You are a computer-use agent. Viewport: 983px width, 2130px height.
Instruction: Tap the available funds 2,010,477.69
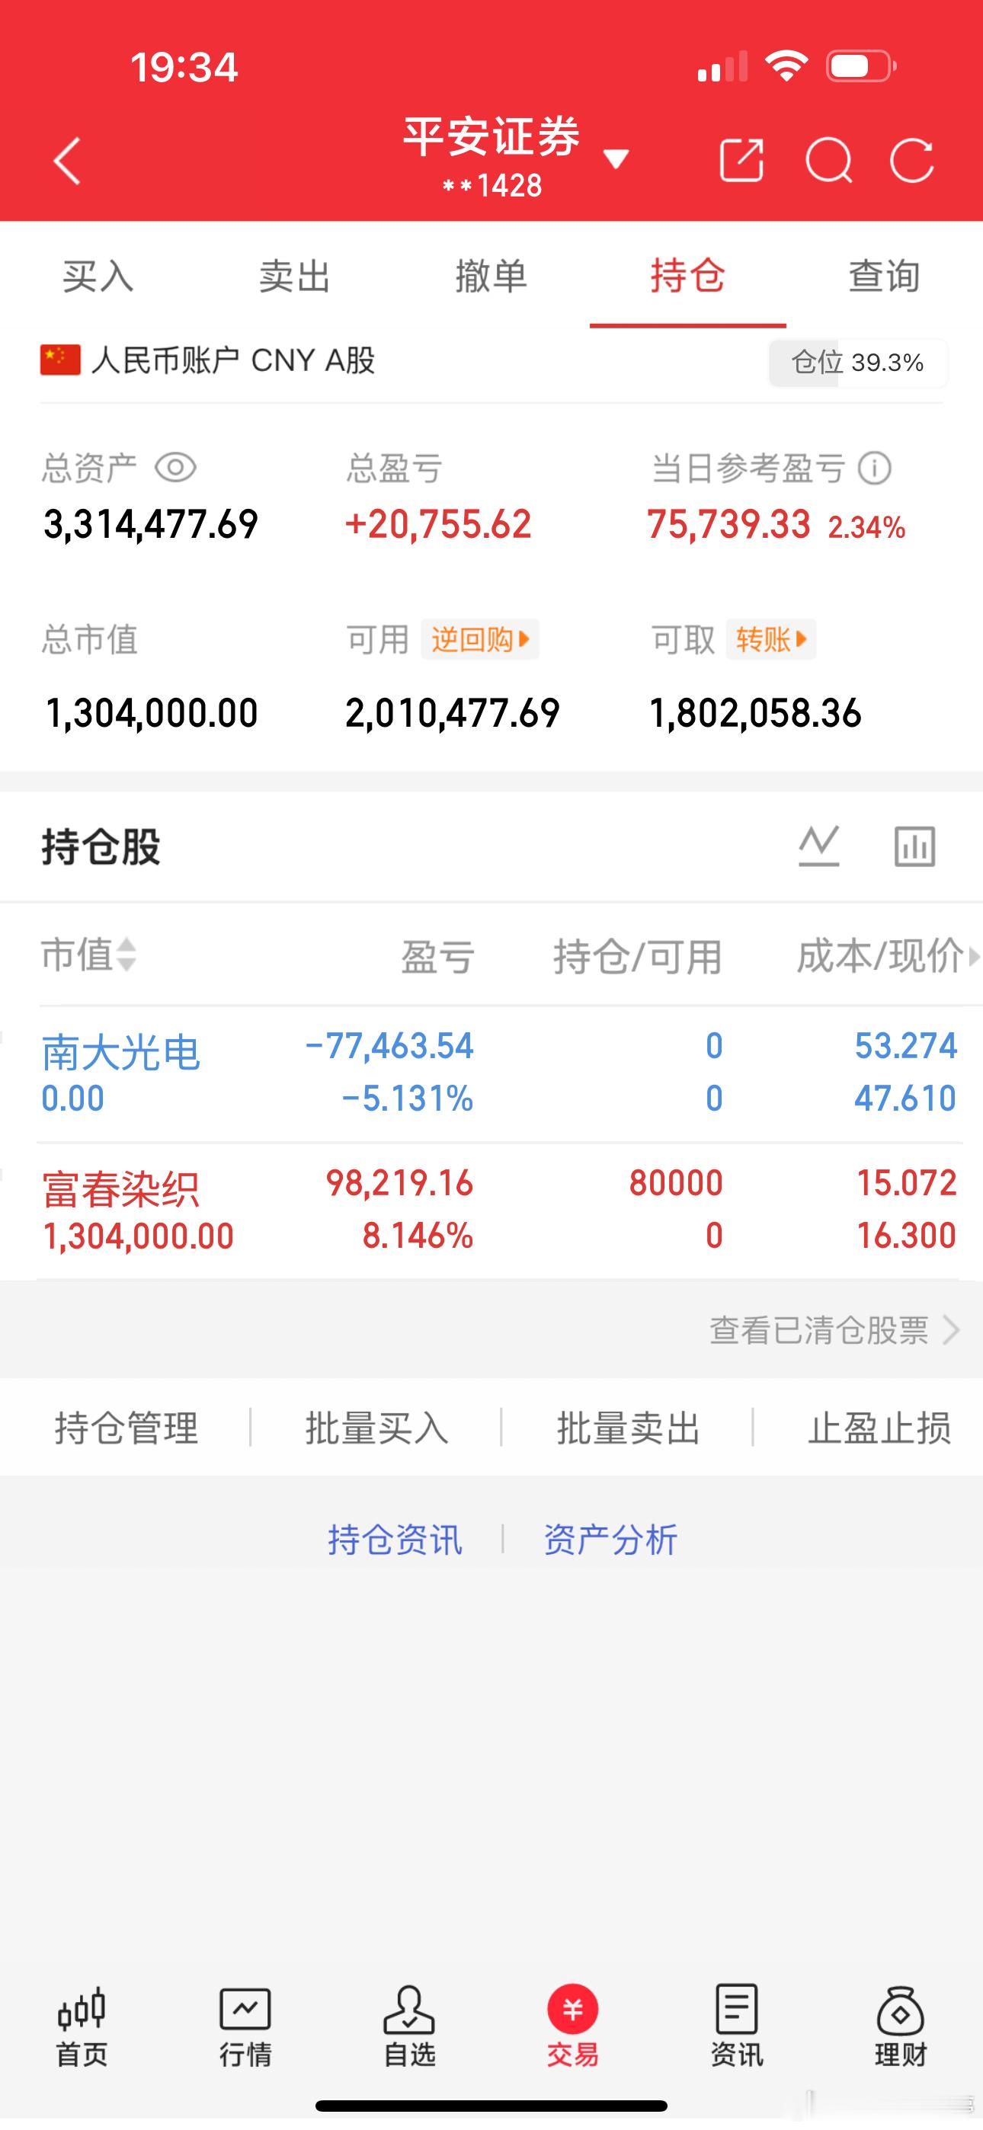click(453, 714)
